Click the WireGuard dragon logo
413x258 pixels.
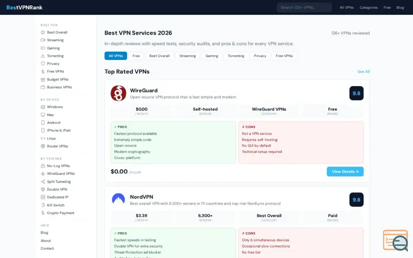pos(118,93)
